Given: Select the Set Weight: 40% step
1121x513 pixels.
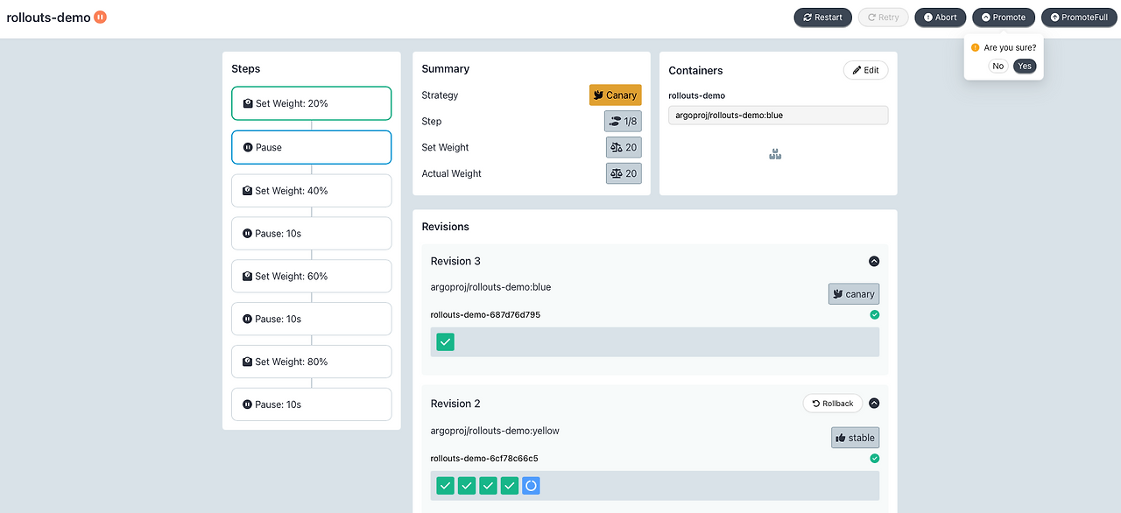Looking at the screenshot, I should [311, 190].
